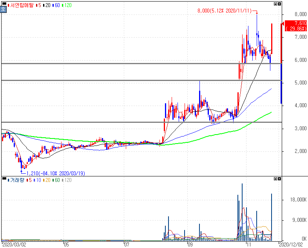The image size is (308, 248).
Task: Click the 18,000K volume axis label
Action: coord(298,199)
